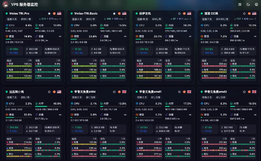Toggle dark mode with the moon icon
Screen dimensions: 261x161
click(248, 5)
